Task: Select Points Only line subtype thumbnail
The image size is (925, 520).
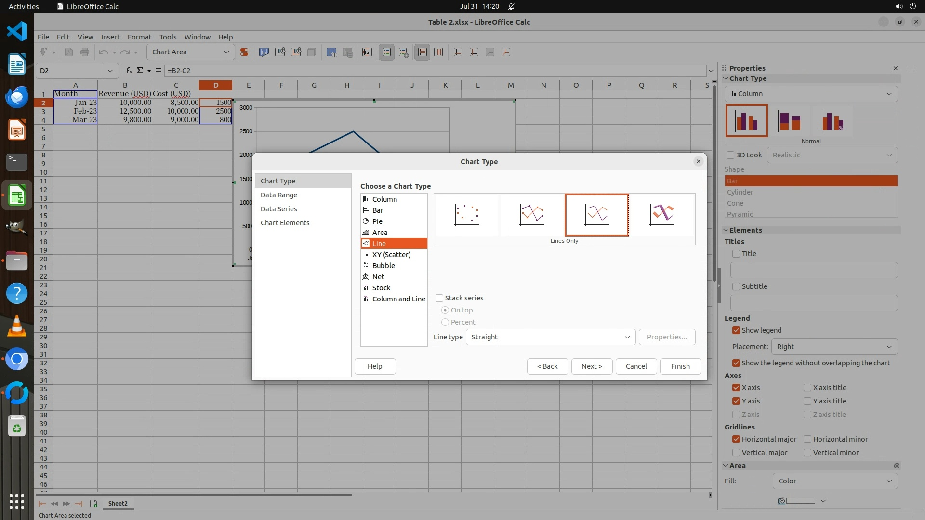Action: (x=466, y=215)
